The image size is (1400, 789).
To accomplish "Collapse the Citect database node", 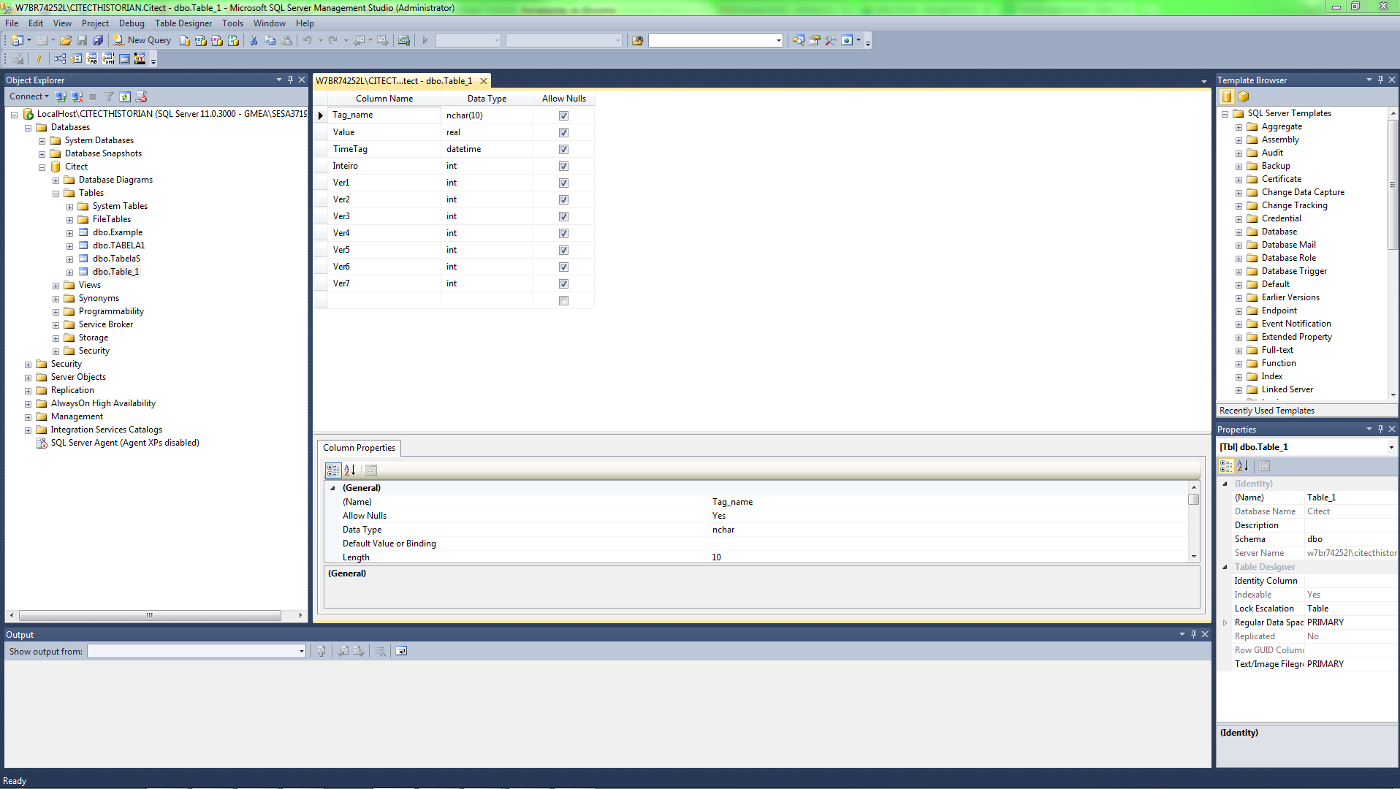I will point(42,167).
